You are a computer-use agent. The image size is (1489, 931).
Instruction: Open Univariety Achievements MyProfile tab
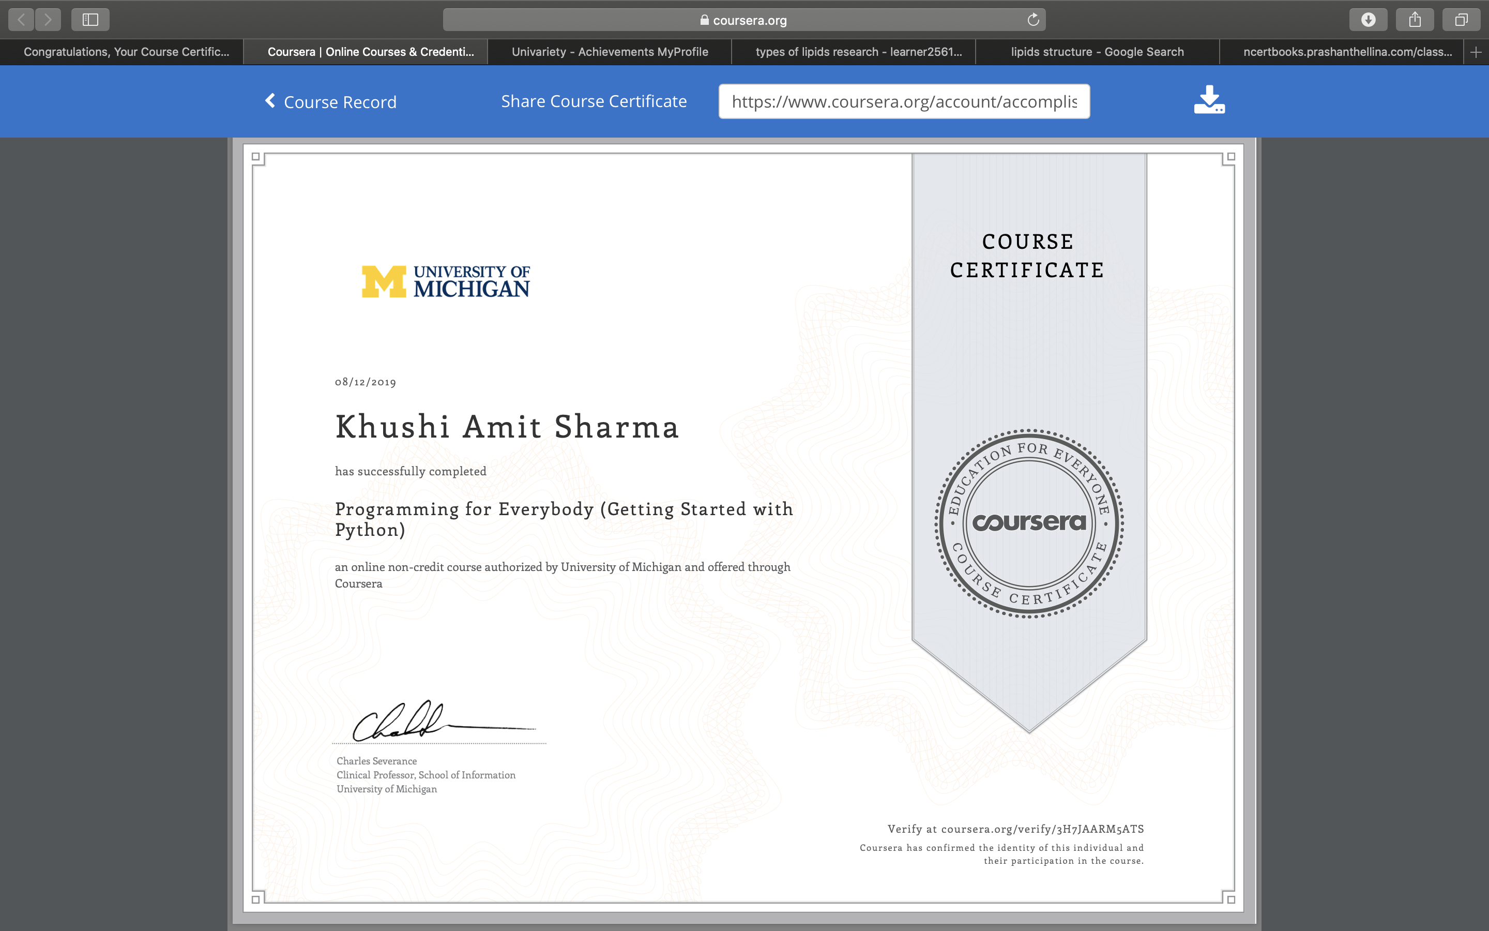[610, 52]
